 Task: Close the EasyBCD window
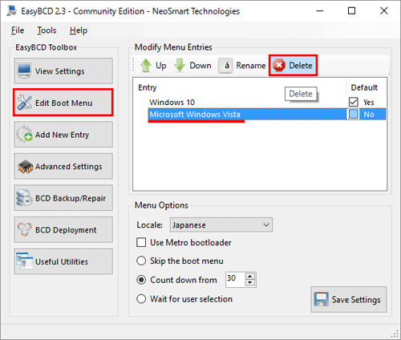click(x=384, y=11)
